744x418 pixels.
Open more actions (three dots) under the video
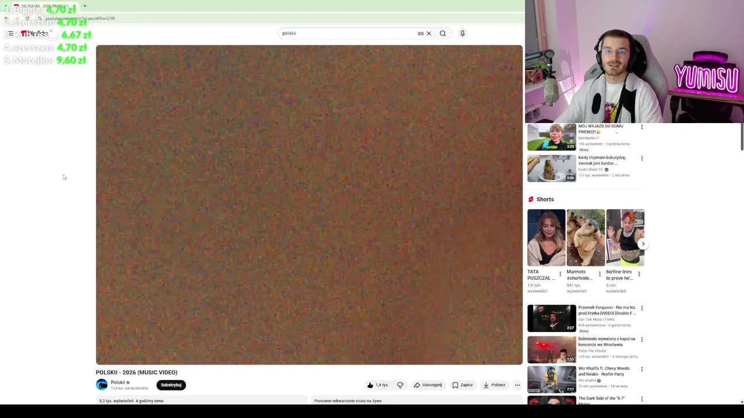pos(517,385)
